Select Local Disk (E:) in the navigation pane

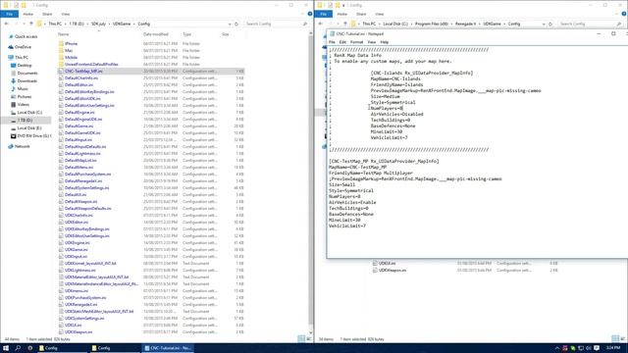[29, 128]
